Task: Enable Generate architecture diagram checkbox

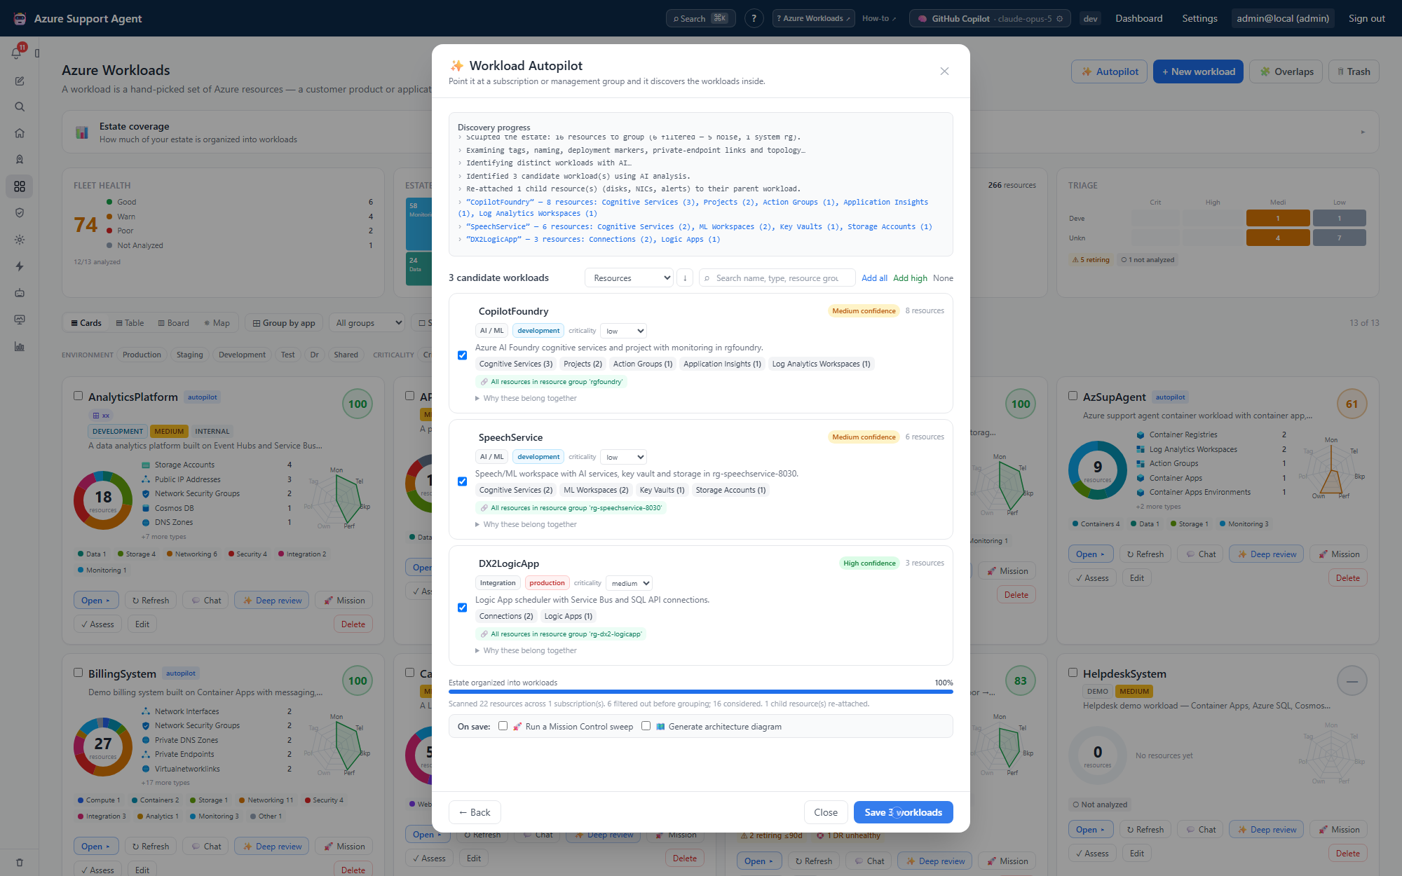Action: tap(646, 726)
